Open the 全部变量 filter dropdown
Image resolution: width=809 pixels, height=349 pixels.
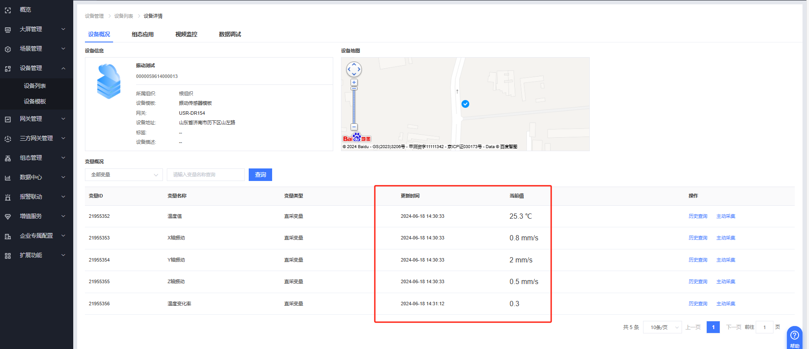[x=124, y=174]
